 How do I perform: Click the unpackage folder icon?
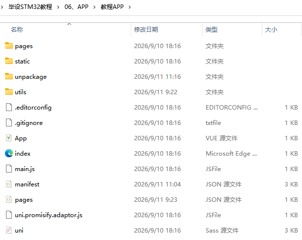pos(8,76)
